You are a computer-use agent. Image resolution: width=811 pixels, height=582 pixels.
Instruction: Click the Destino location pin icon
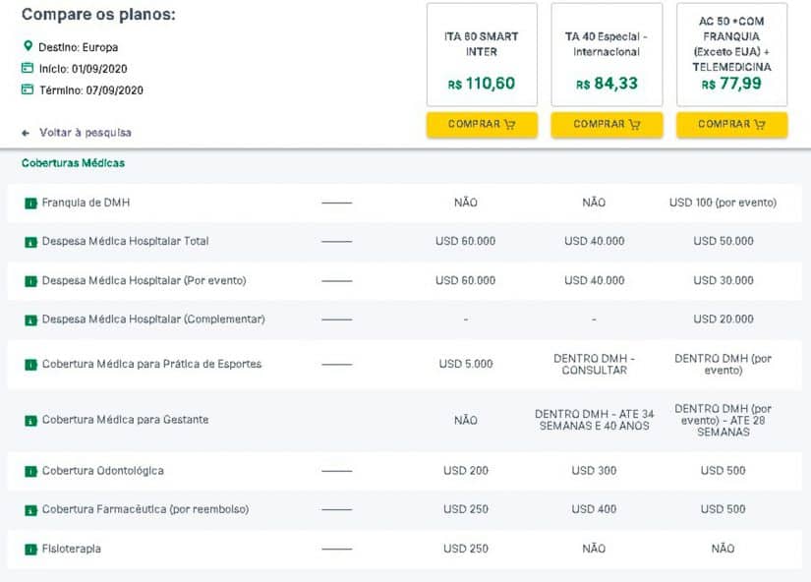click(28, 46)
